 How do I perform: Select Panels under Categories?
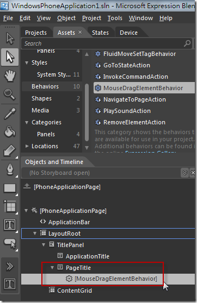[x=52, y=134]
